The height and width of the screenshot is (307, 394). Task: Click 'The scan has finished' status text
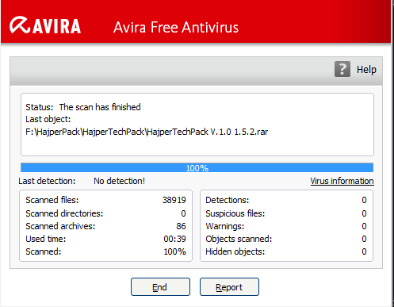tap(100, 107)
